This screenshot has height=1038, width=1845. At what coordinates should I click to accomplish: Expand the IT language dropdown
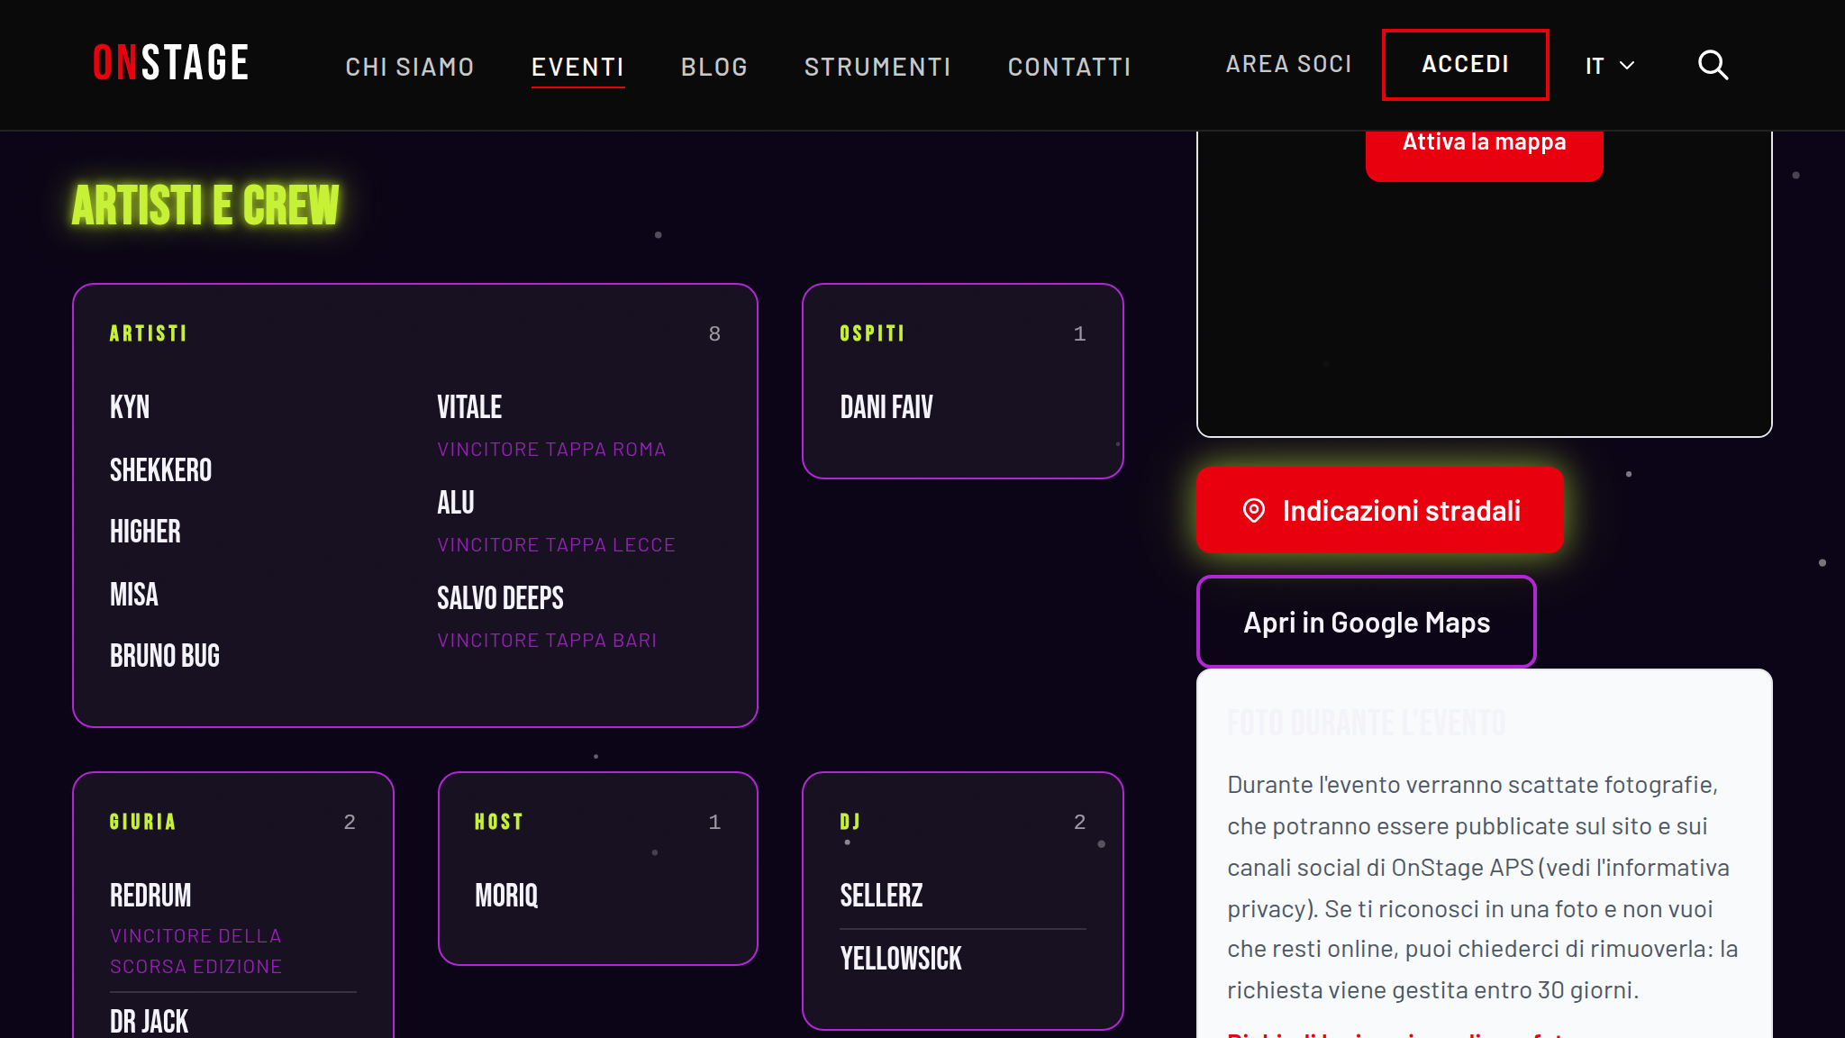(x=1610, y=66)
